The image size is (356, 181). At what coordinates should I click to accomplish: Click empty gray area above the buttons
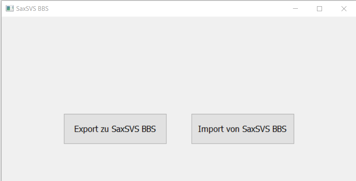178,62
